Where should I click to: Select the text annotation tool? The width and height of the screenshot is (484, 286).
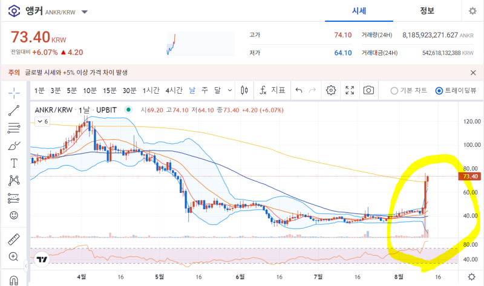[14, 163]
